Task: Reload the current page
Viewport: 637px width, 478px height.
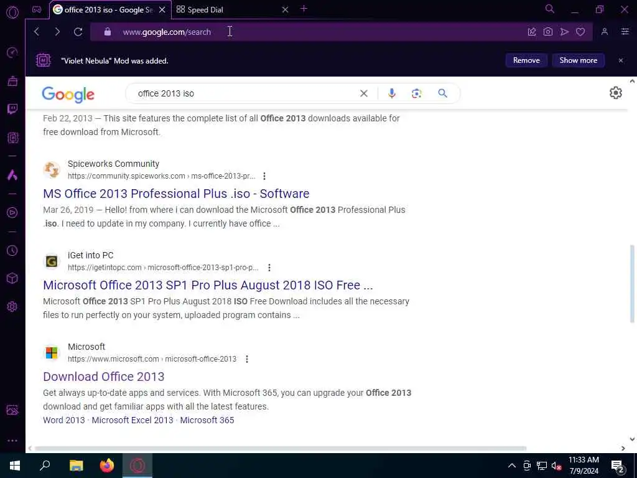Action: pos(78,32)
